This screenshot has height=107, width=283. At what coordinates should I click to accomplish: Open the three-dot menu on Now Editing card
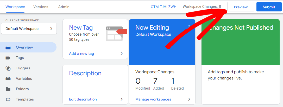point(189,27)
